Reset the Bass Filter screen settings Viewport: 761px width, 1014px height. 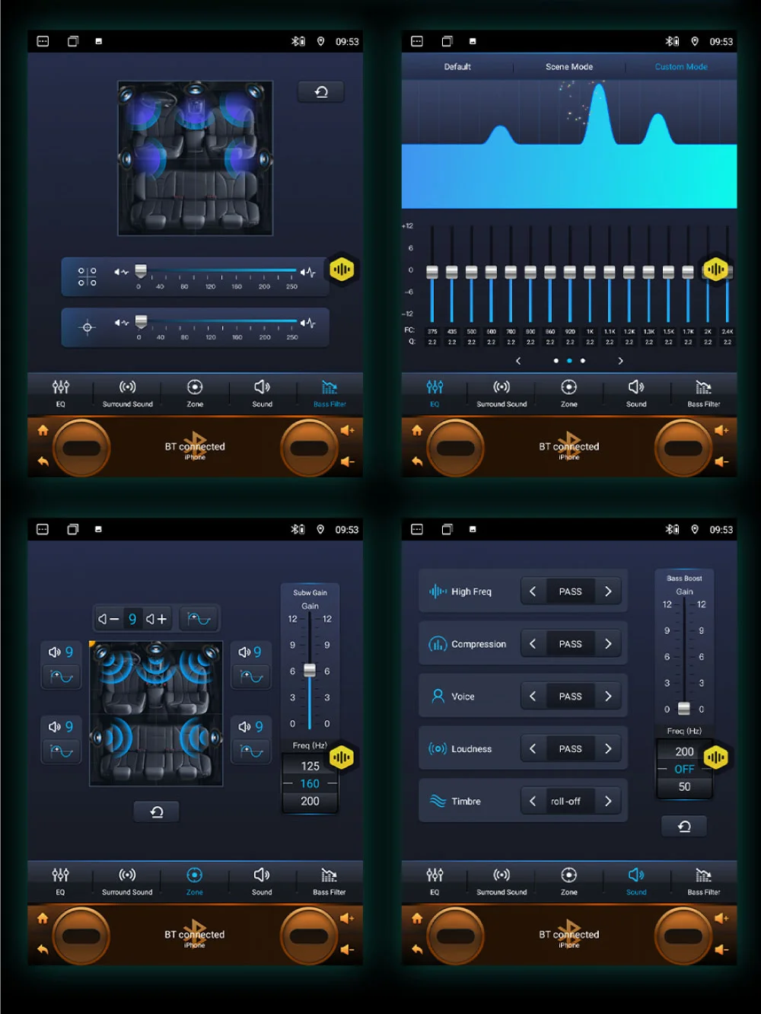coord(321,92)
